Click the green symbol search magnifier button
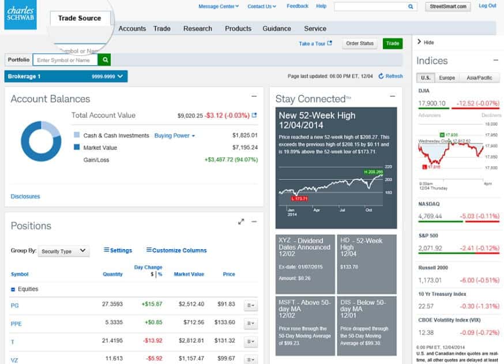Viewport: 504px width, 364px height. point(104,60)
